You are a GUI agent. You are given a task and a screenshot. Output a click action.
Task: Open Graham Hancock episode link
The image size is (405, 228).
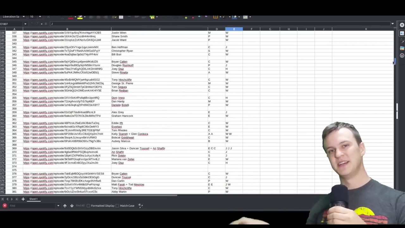click(x=62, y=116)
